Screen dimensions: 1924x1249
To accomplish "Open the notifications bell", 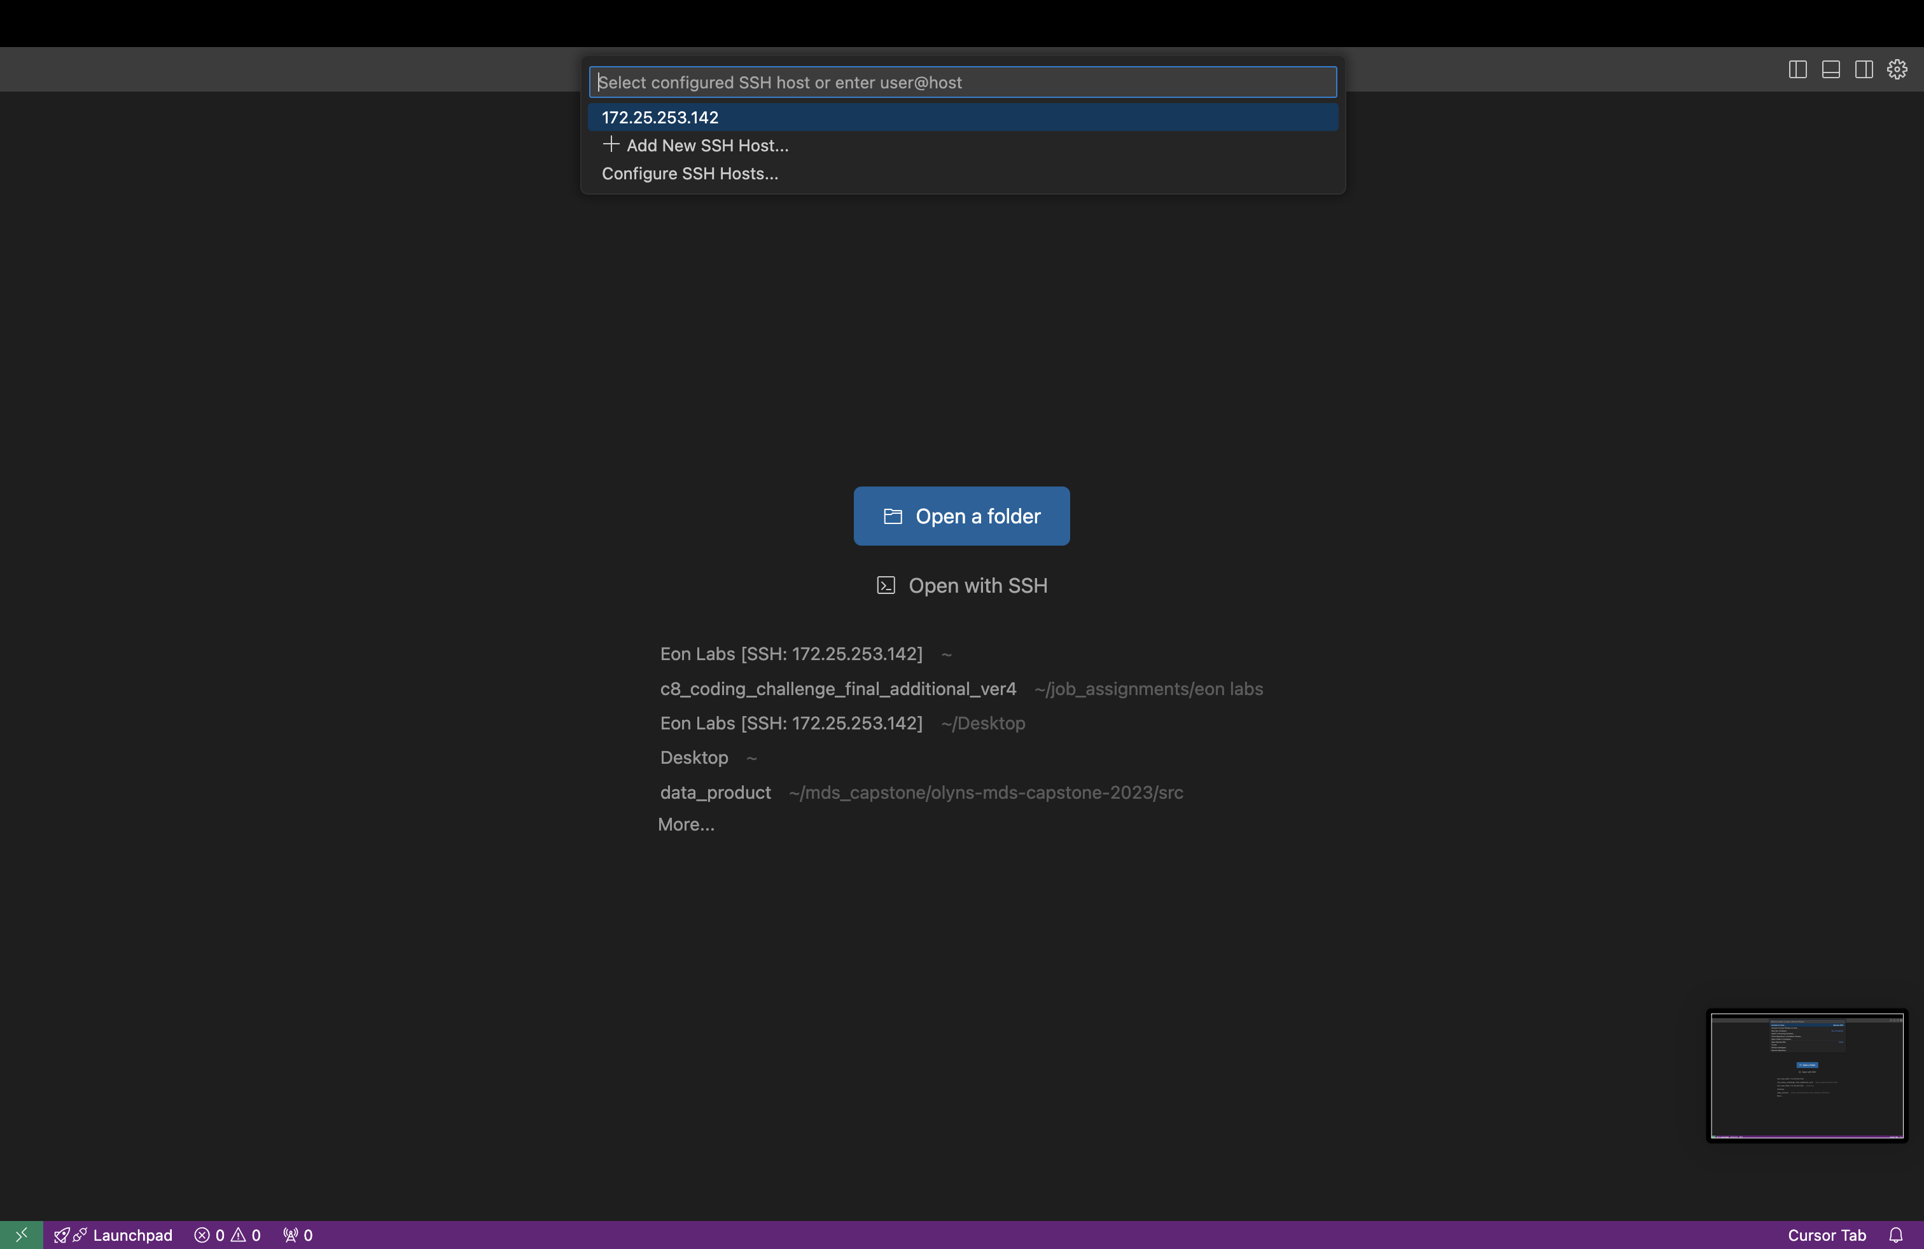I will click(x=1895, y=1234).
